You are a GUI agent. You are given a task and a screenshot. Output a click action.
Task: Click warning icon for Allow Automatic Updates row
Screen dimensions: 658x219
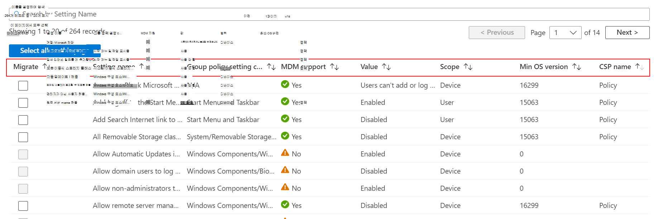285,153
